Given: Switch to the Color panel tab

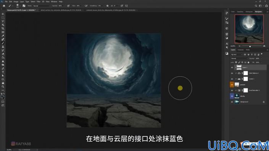Looking at the screenshot, I should tap(233, 12).
